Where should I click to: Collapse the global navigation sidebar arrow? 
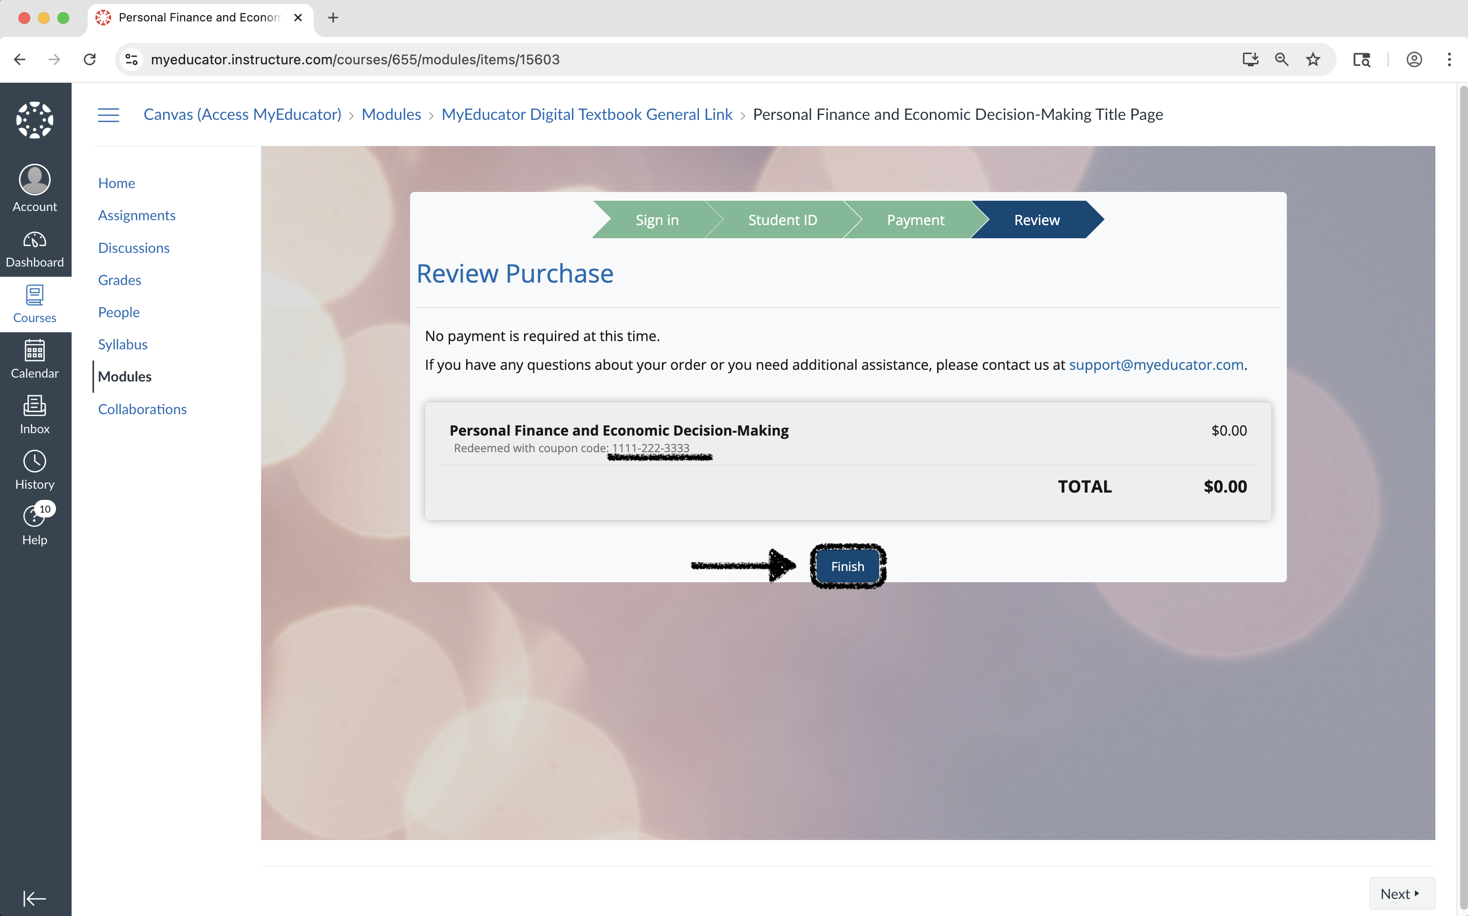[x=35, y=898]
